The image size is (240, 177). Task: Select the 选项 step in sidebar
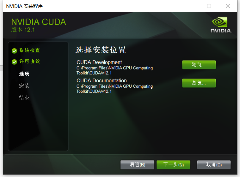(x=24, y=74)
